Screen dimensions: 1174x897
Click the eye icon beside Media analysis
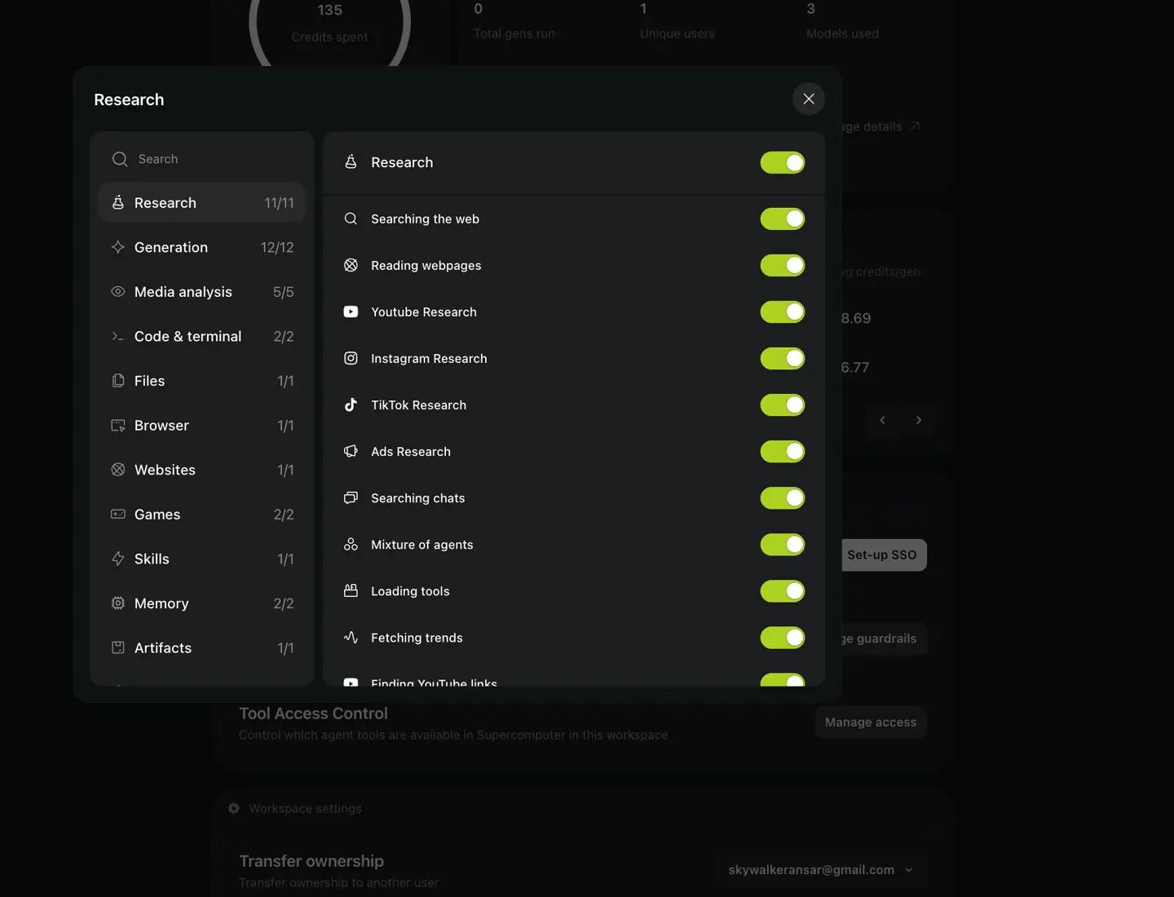[x=118, y=291]
